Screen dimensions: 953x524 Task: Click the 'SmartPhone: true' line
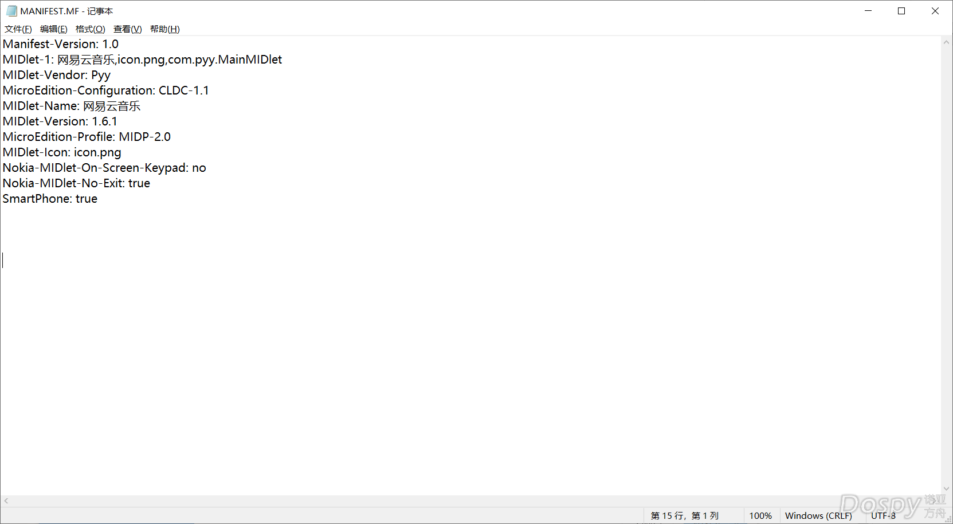[x=50, y=199]
